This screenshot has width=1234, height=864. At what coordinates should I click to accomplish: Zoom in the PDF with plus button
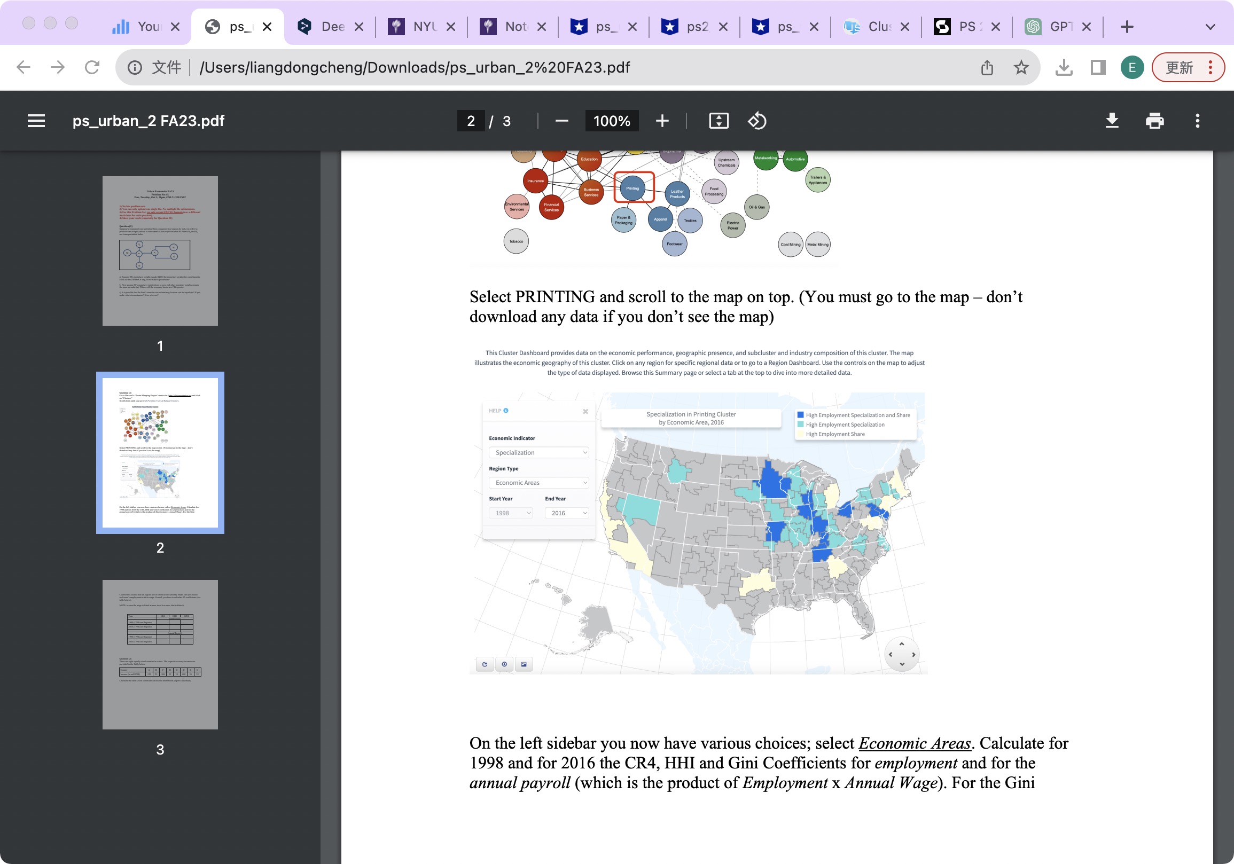tap(662, 121)
